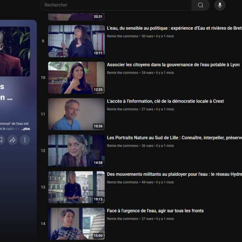Viewport: 242px width, 242px height.
Task: Share the playlist using arrow icon
Action: coord(12,140)
